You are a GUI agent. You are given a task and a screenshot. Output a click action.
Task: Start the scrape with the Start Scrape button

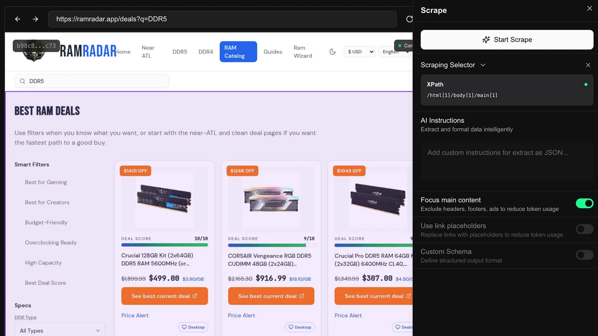(507, 40)
